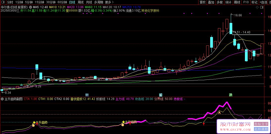271x134 pixels.
Task: Click the 分界线: 50.00 value
Action: click(x=163, y=99)
